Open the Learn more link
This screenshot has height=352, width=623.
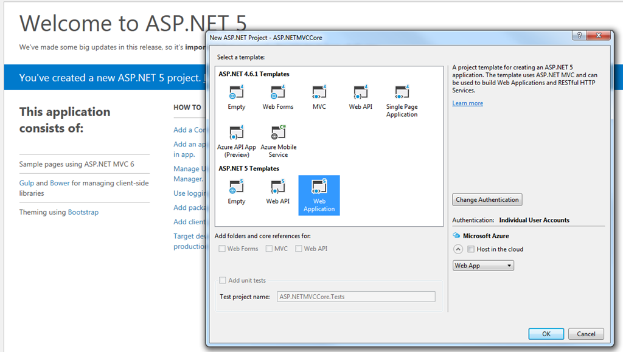(x=468, y=103)
